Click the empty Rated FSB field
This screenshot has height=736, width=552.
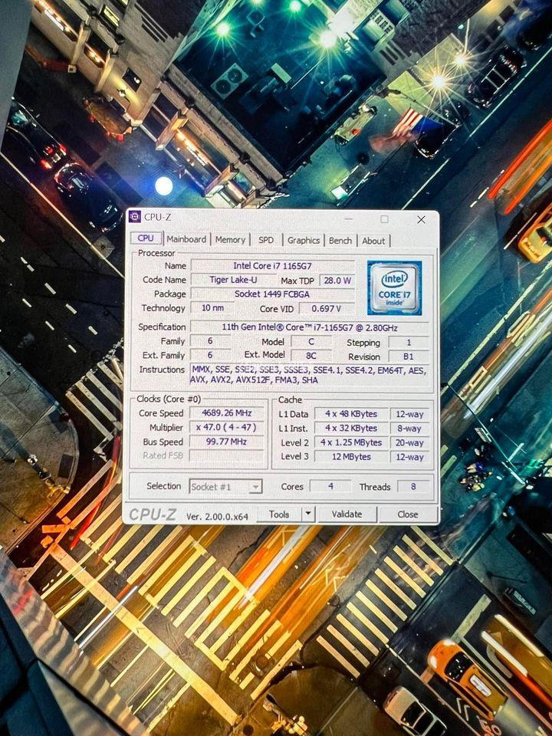click(227, 455)
